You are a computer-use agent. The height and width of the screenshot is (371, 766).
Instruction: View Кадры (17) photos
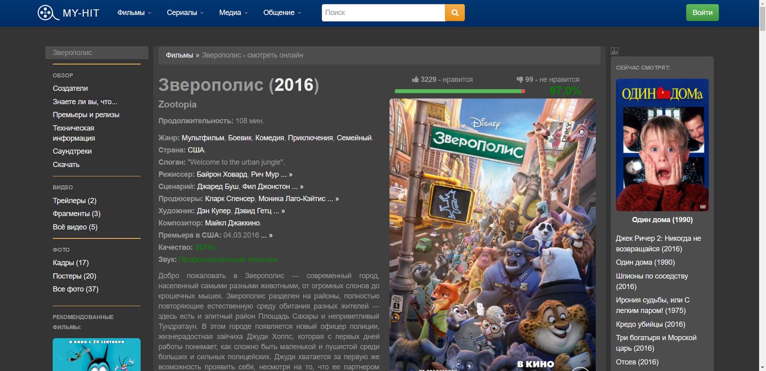[x=71, y=263]
